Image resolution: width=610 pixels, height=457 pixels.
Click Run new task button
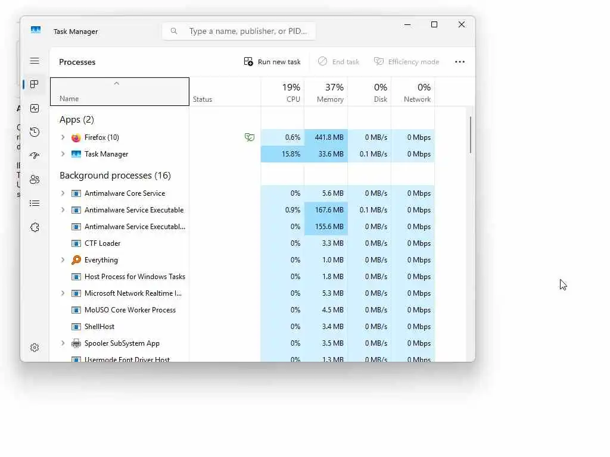(x=272, y=62)
